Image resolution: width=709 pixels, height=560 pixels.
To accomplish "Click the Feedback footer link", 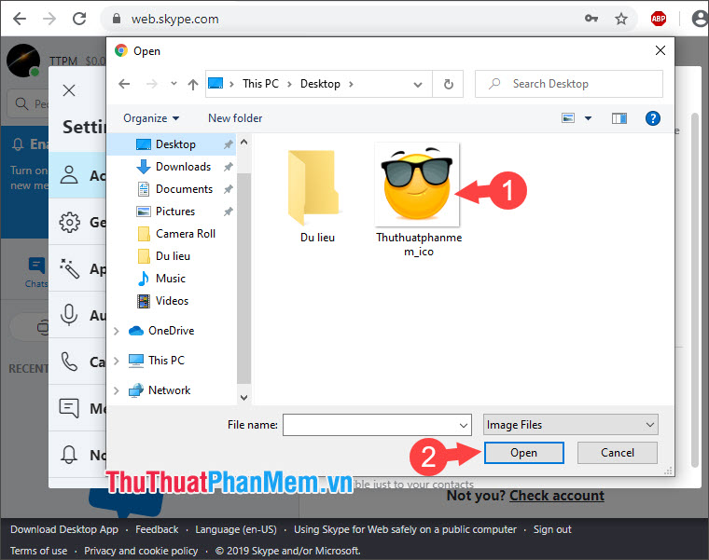I will point(157,529).
